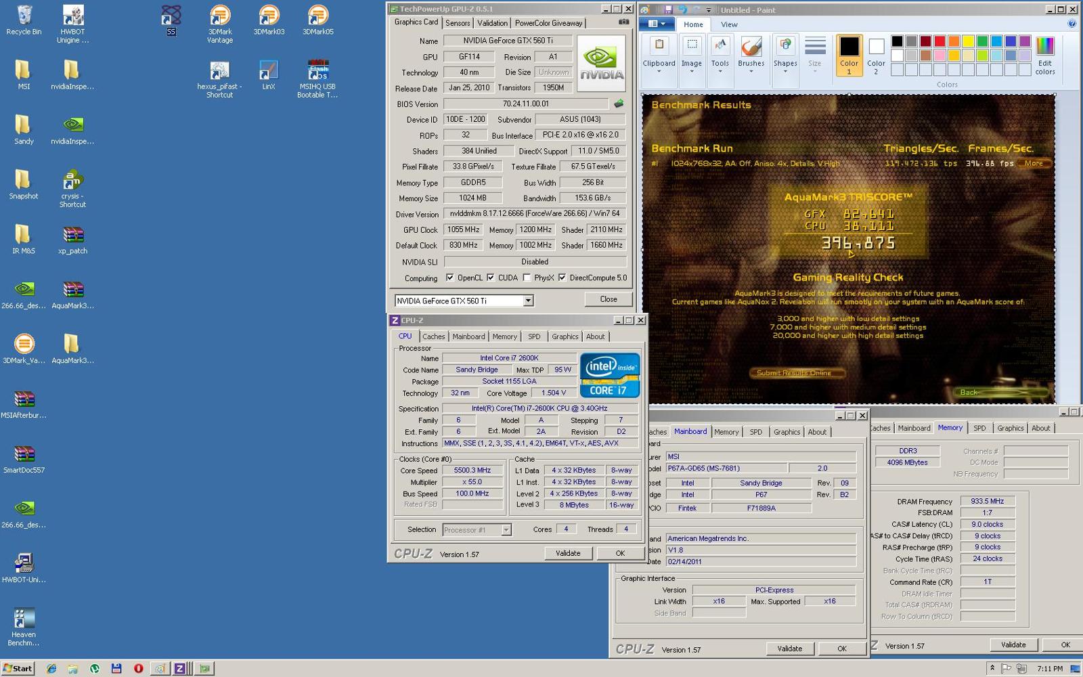Open the GPU selector dropdown in GPU-Z
The image size is (1083, 677).
coord(528,301)
